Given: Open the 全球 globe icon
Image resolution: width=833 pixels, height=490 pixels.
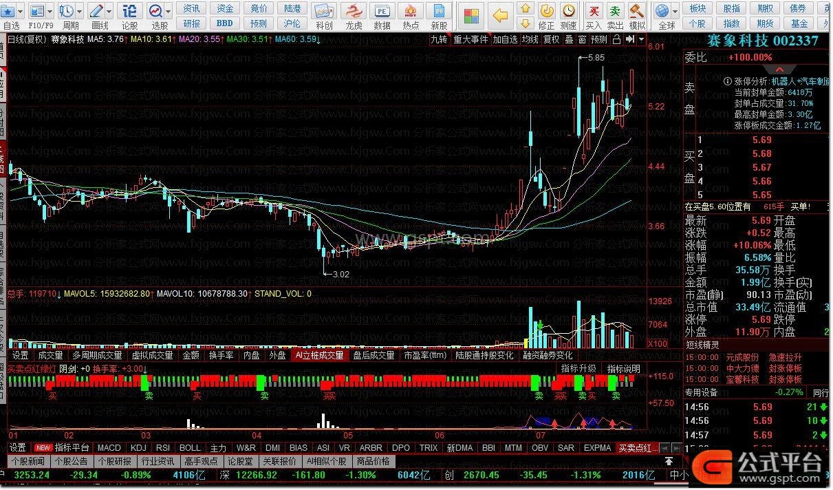Looking at the screenshot, I should pyautogui.click(x=662, y=11).
